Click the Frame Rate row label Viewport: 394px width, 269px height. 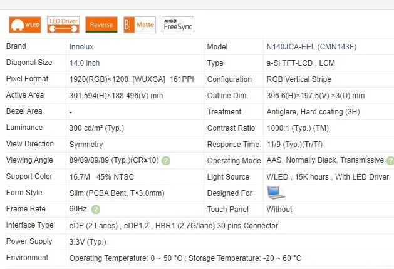pos(26,209)
